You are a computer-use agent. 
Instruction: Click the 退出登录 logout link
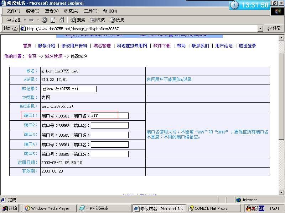click(x=247, y=46)
